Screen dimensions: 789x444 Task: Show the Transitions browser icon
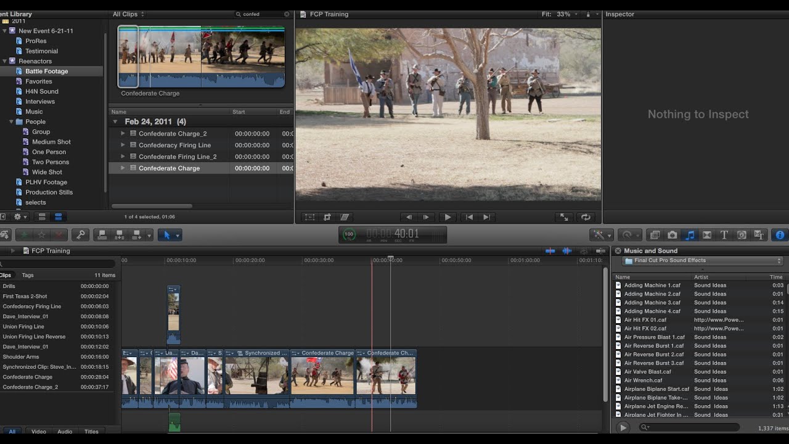pyautogui.click(x=707, y=235)
